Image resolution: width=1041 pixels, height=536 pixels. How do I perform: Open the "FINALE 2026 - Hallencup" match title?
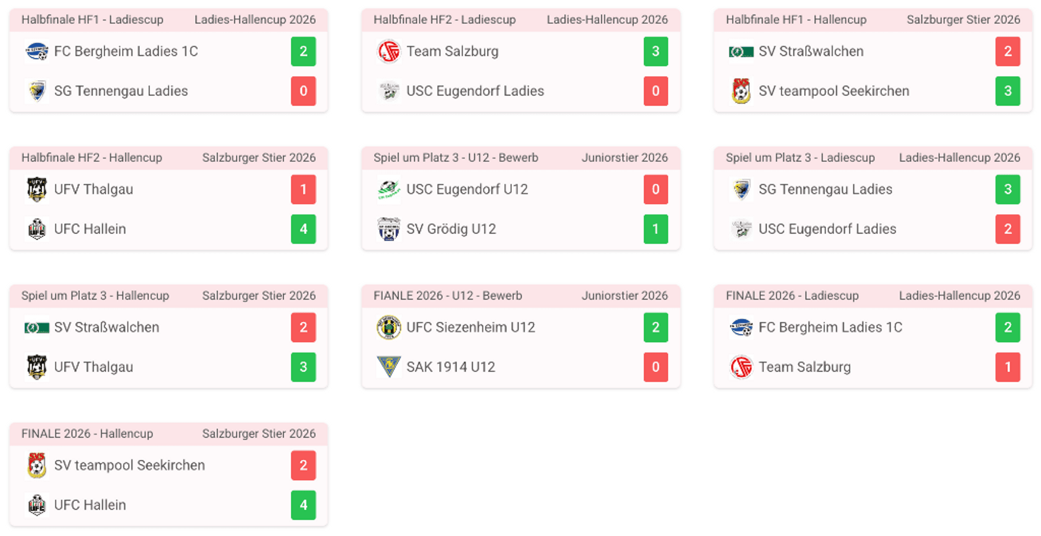point(87,434)
